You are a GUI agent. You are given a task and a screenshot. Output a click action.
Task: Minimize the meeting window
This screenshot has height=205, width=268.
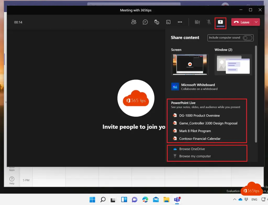click(x=241, y=10)
